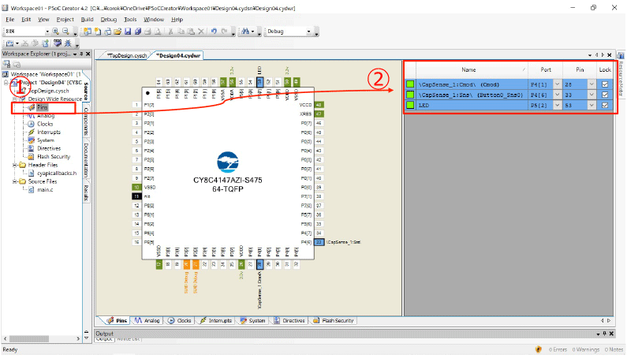
Task: Open the Debug menu
Action: (108, 19)
